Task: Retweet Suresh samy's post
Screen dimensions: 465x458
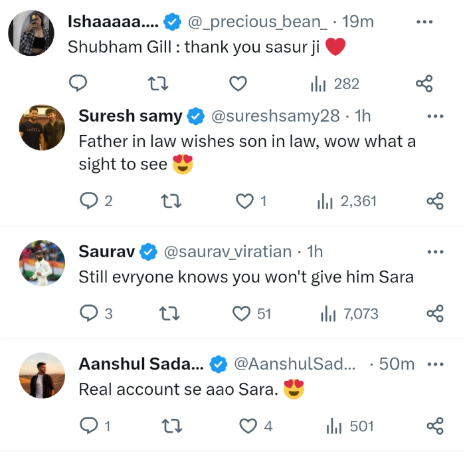Action: coord(171,201)
